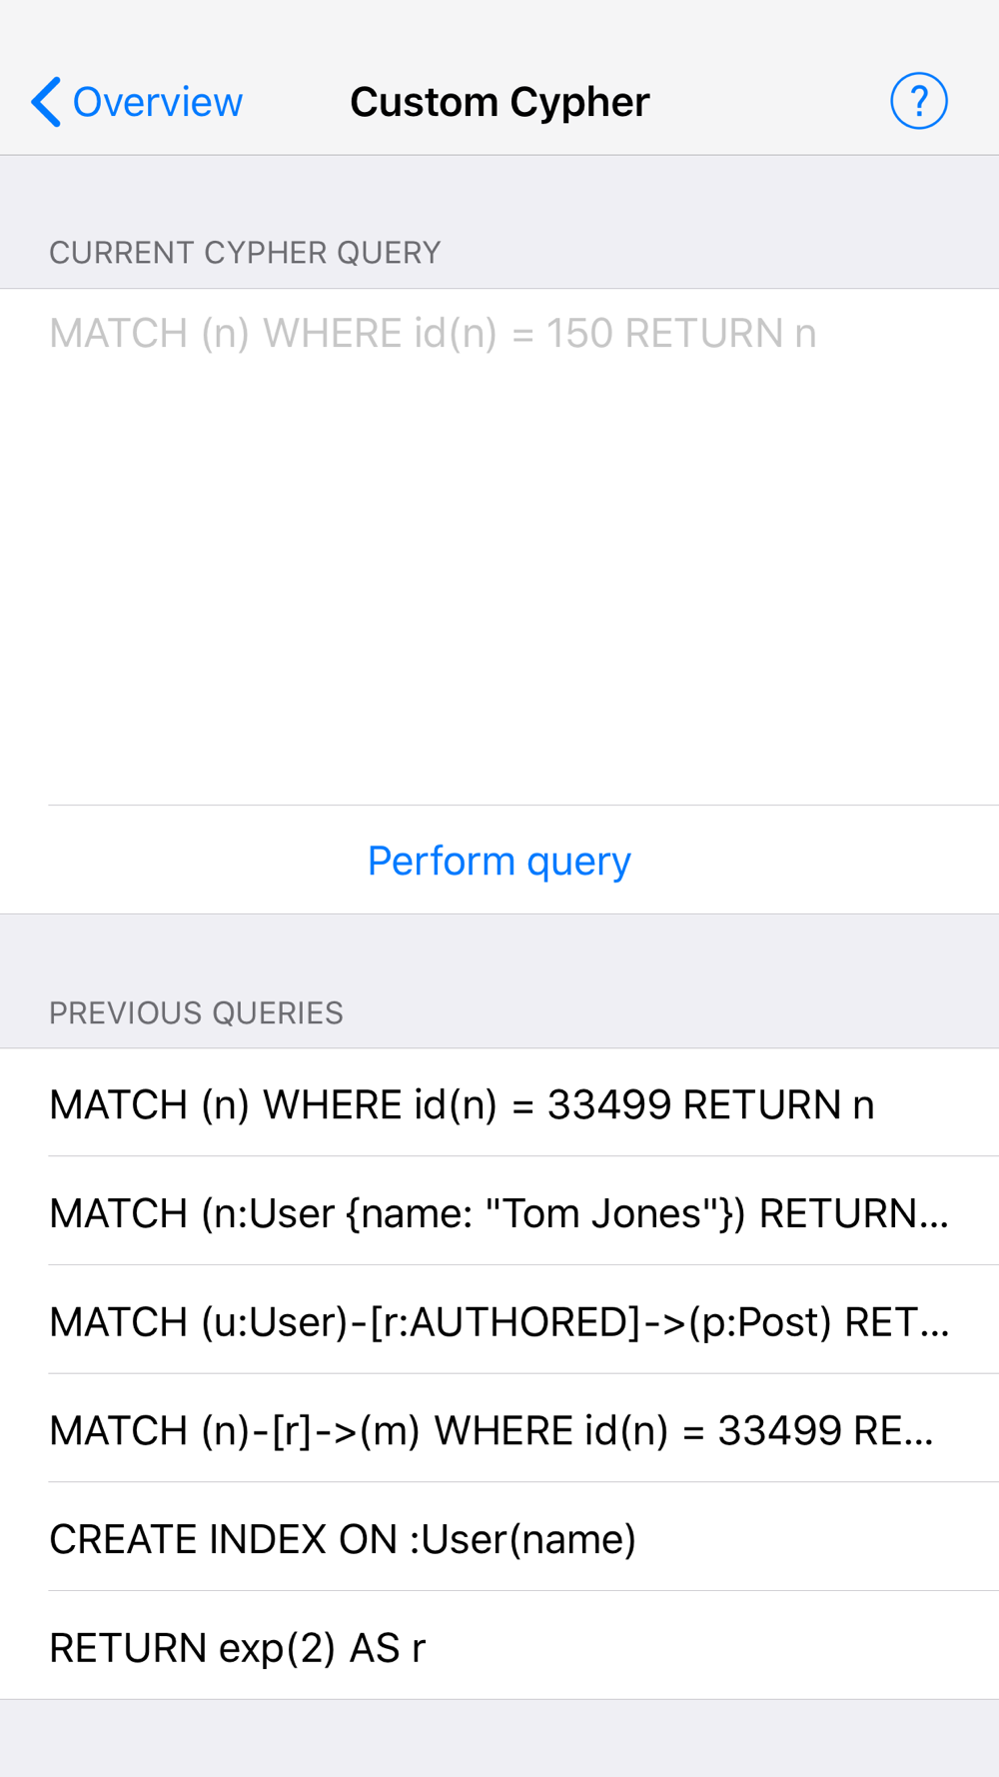Select the Tom Jones user query
Image resolution: width=999 pixels, height=1777 pixels.
click(499, 1212)
